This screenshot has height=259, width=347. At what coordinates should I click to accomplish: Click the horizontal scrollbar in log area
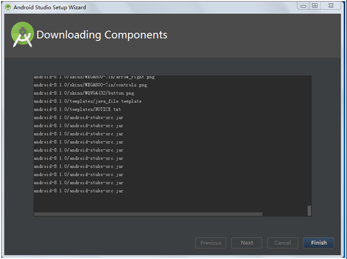[148, 214]
